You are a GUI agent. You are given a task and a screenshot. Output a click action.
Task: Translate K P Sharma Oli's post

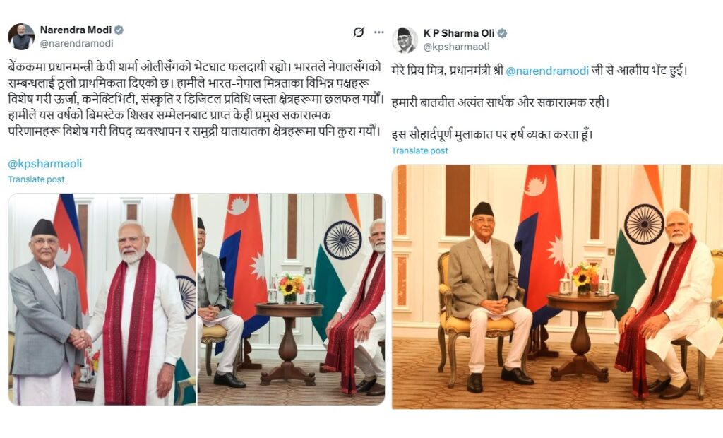[419, 150]
